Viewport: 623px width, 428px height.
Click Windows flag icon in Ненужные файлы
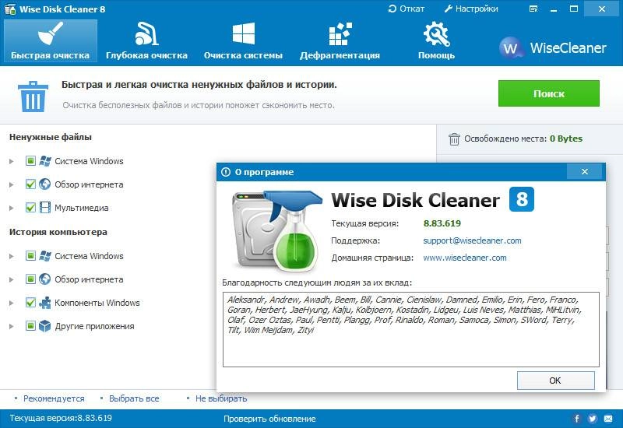(45, 161)
